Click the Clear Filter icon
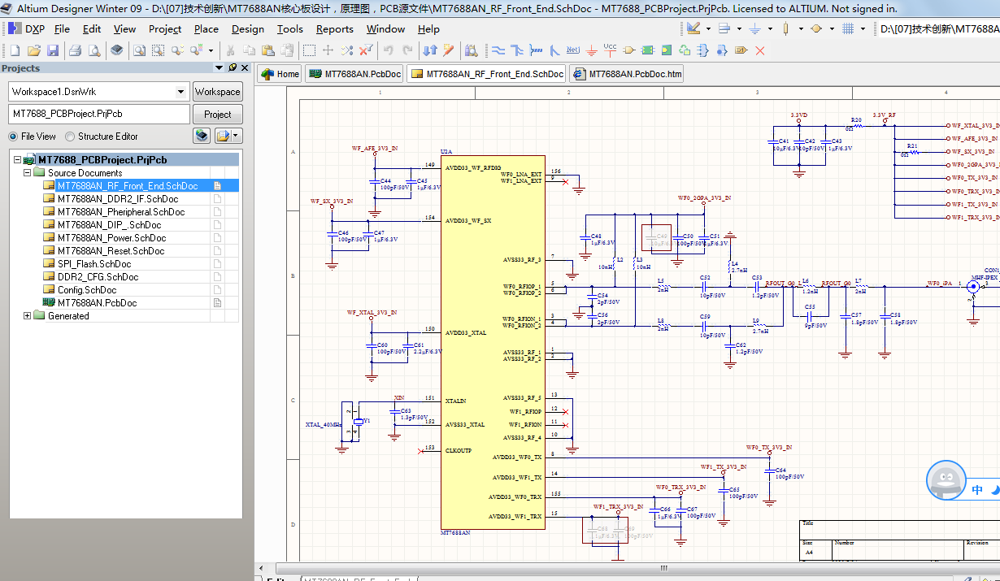1000x581 pixels. [366, 50]
